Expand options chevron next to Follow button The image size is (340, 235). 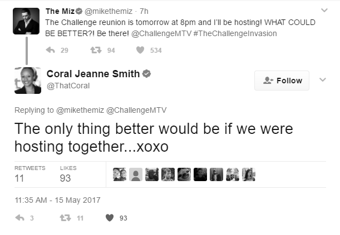[323, 79]
